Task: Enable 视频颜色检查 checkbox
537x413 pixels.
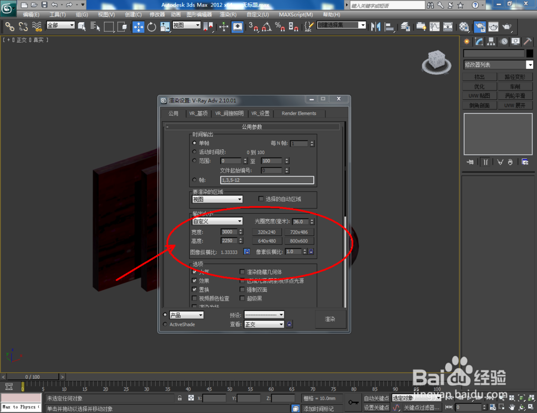Action: [x=194, y=298]
